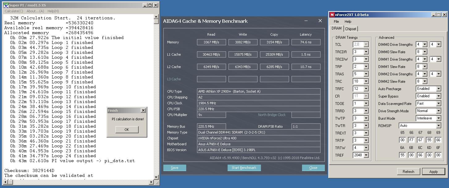Click OK in the Finish dialog
Viewport: 449px width, 188px height.
pyautogui.click(x=127, y=130)
